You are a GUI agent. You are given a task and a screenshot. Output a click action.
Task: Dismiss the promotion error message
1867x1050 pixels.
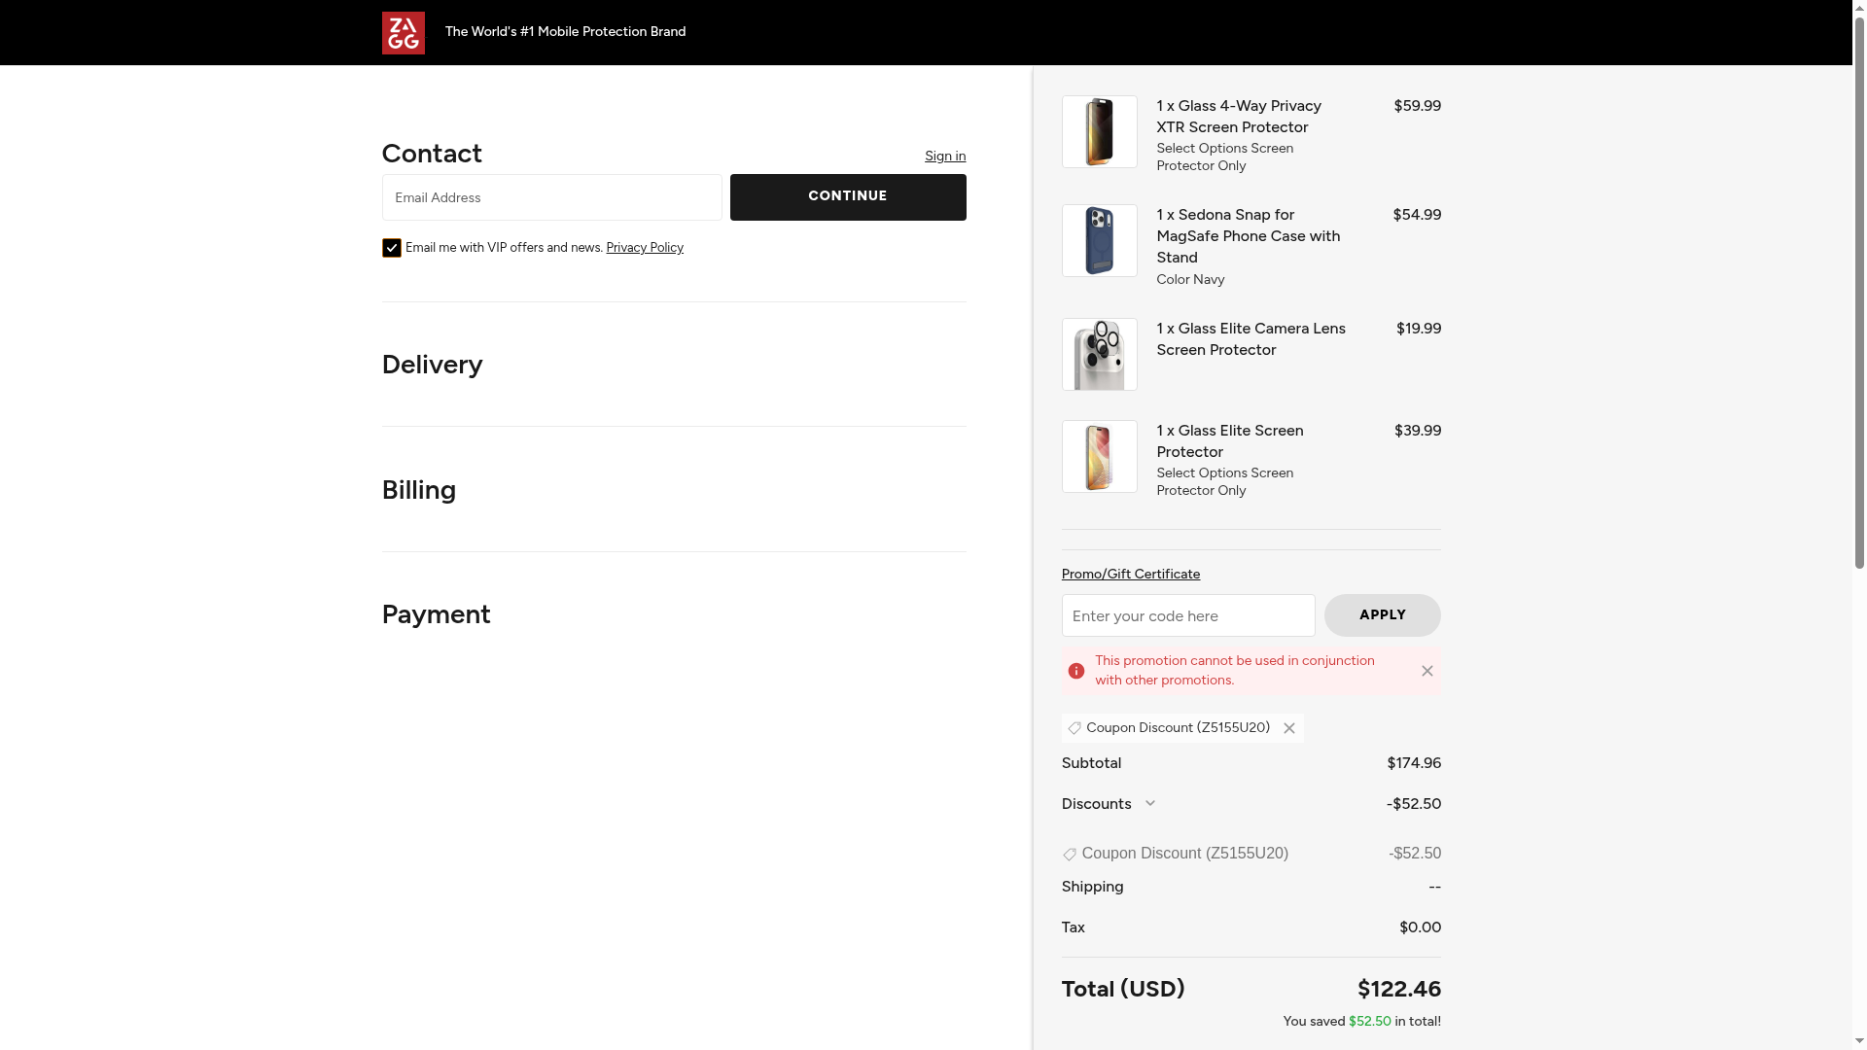(1427, 671)
